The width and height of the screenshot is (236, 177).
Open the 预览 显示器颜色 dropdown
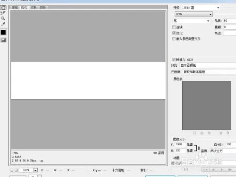click(208, 65)
